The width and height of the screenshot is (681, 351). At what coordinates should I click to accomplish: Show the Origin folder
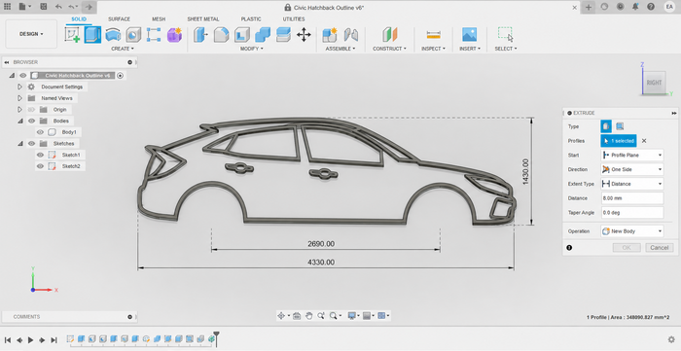tap(31, 110)
